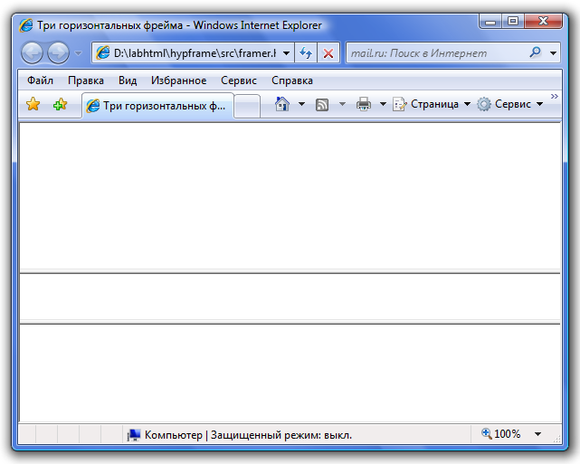Open the Справка menu
580x464 pixels.
[292, 80]
